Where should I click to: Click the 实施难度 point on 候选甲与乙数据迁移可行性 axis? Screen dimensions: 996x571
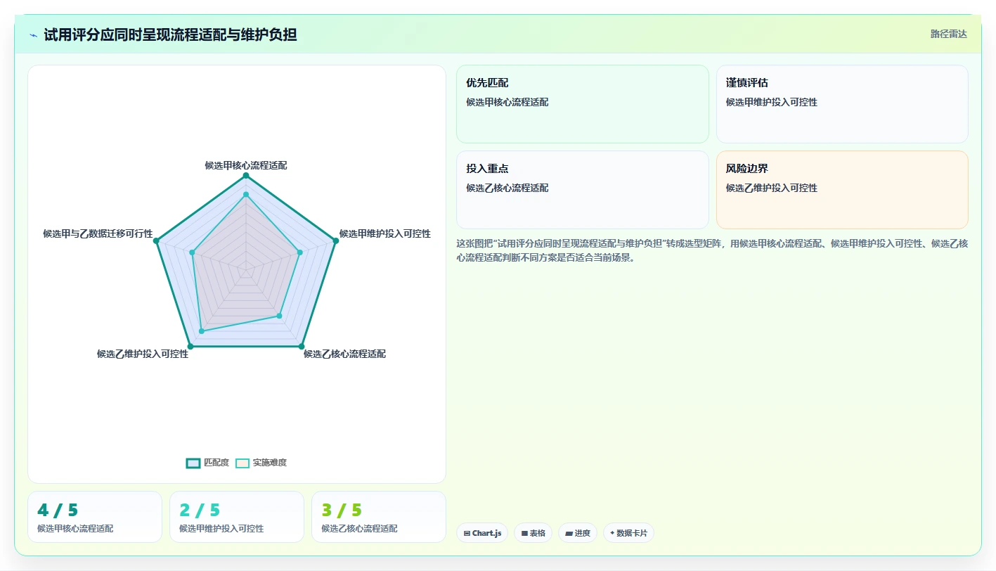193,252
